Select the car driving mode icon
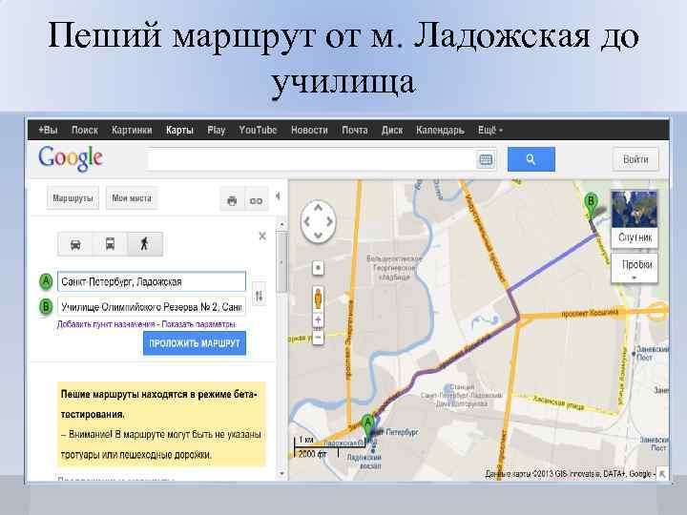687x515 pixels. pos(75,244)
